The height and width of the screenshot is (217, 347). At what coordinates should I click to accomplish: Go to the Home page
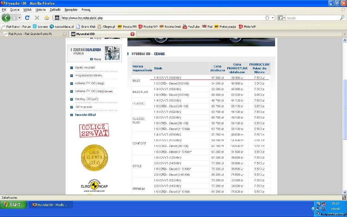point(46,18)
